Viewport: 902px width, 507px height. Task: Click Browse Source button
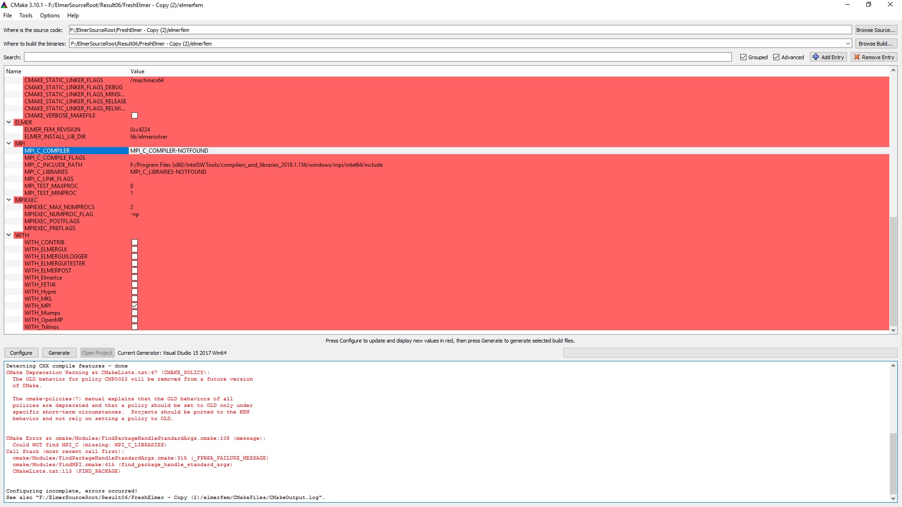point(876,30)
